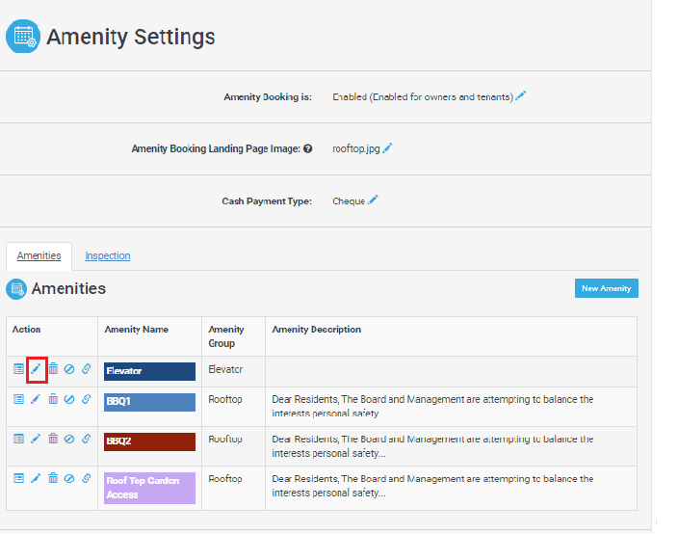Click the link icon in BBQ1 row

pos(86,399)
